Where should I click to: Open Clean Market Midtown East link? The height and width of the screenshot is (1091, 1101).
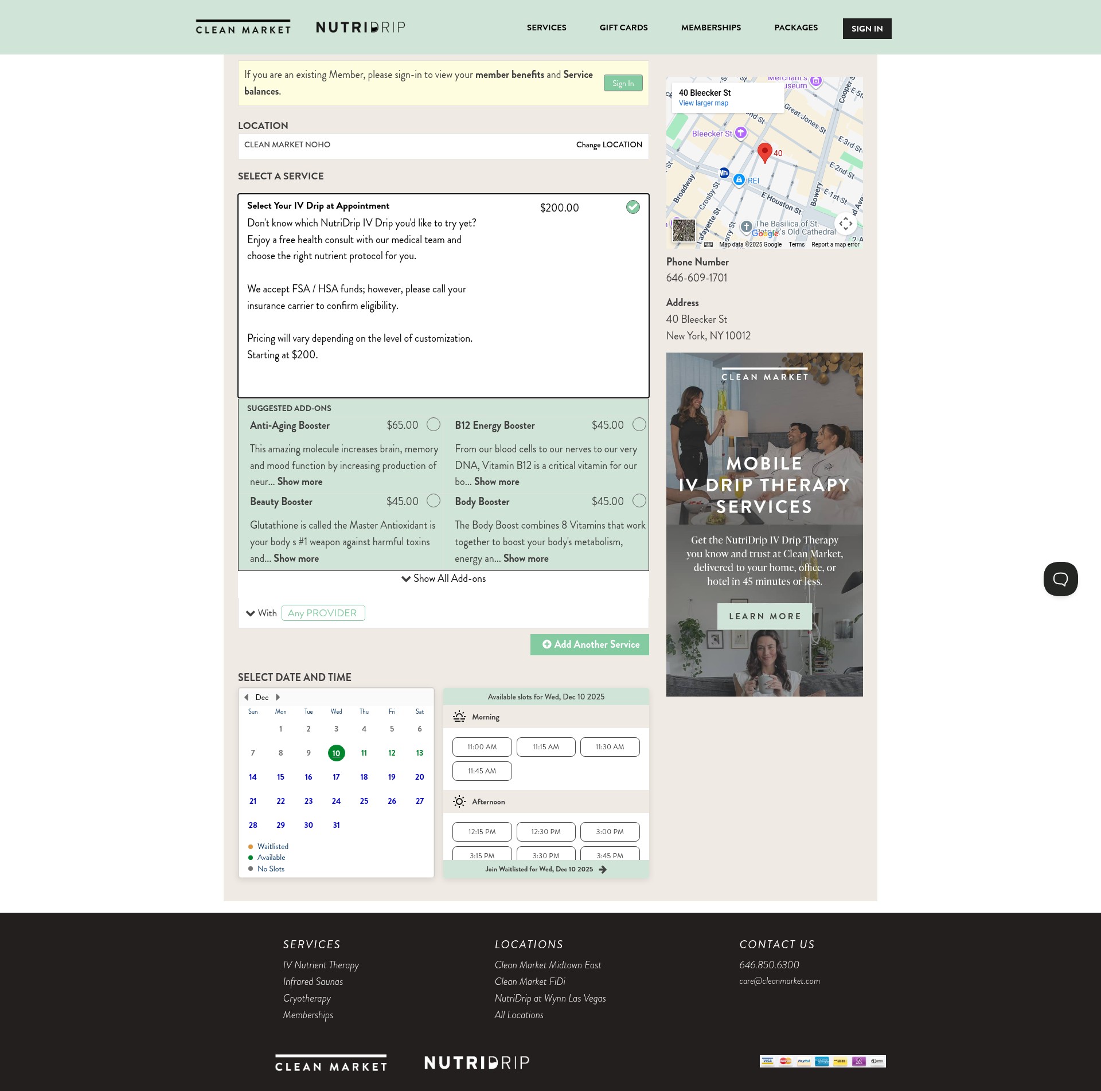click(x=548, y=965)
